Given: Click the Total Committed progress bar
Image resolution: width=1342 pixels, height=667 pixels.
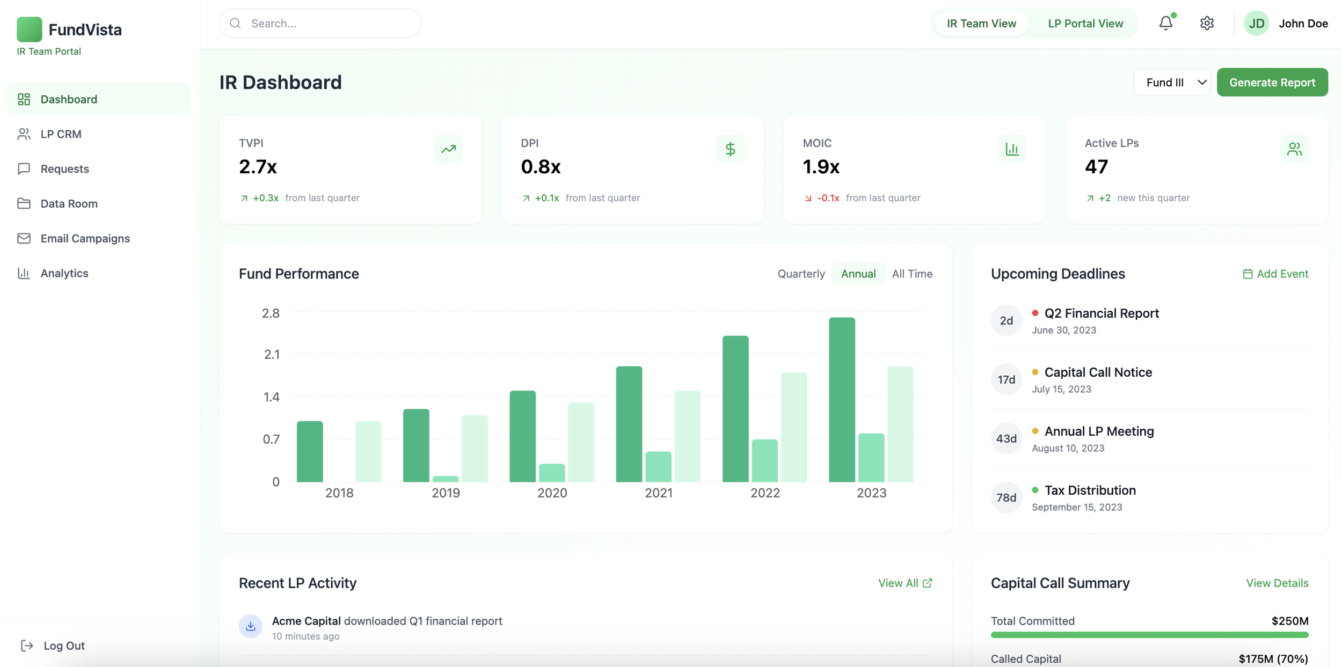Looking at the screenshot, I should [x=1149, y=635].
